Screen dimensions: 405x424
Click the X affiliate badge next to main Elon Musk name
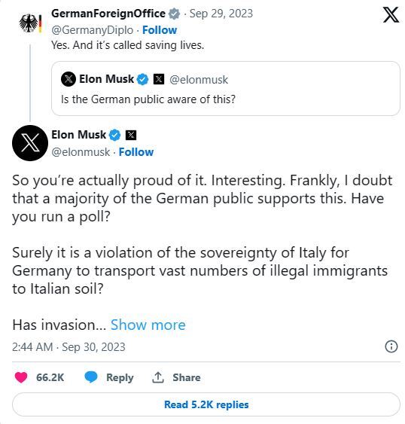pos(131,135)
